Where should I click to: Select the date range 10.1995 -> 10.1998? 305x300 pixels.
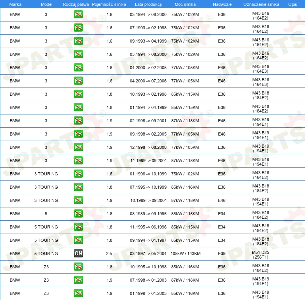pos(148,267)
